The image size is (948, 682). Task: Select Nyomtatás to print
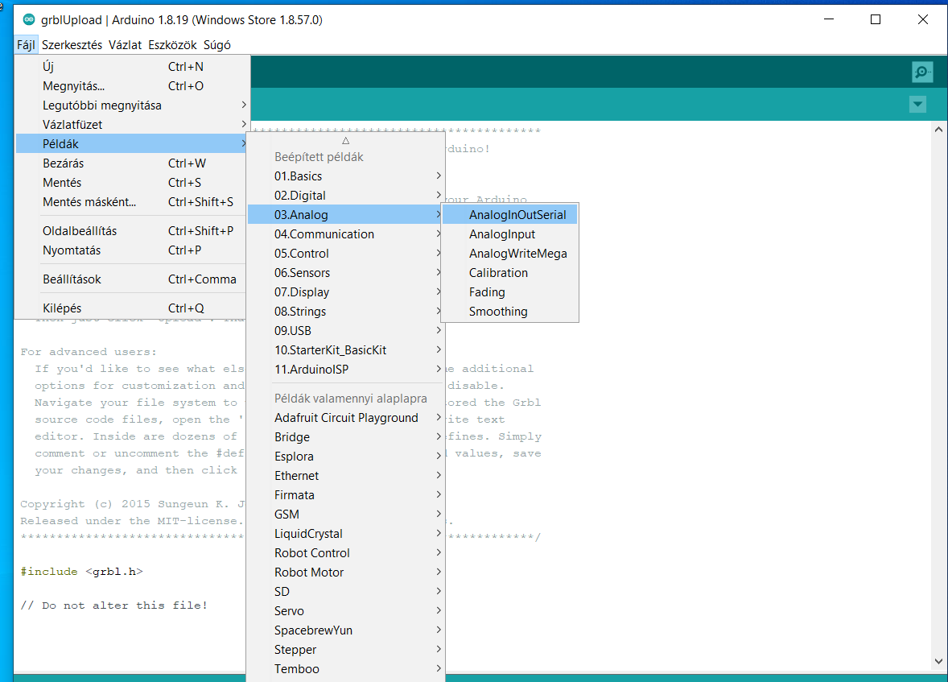point(130,250)
